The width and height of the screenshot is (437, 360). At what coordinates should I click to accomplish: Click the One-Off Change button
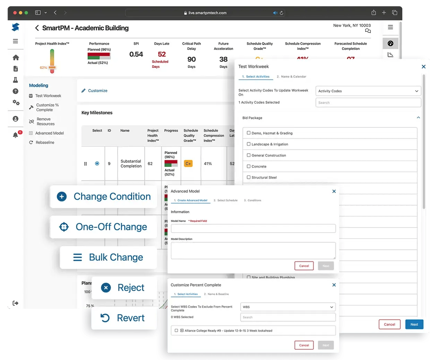tap(103, 227)
